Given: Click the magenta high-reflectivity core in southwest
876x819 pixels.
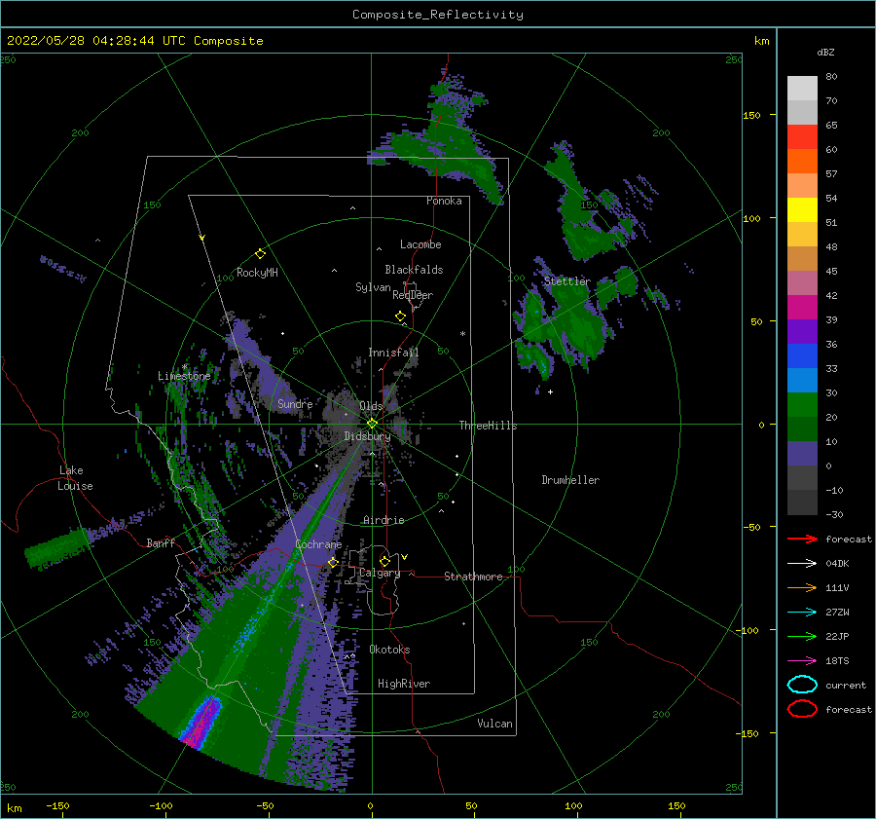Looking at the screenshot, I should pos(201,724).
